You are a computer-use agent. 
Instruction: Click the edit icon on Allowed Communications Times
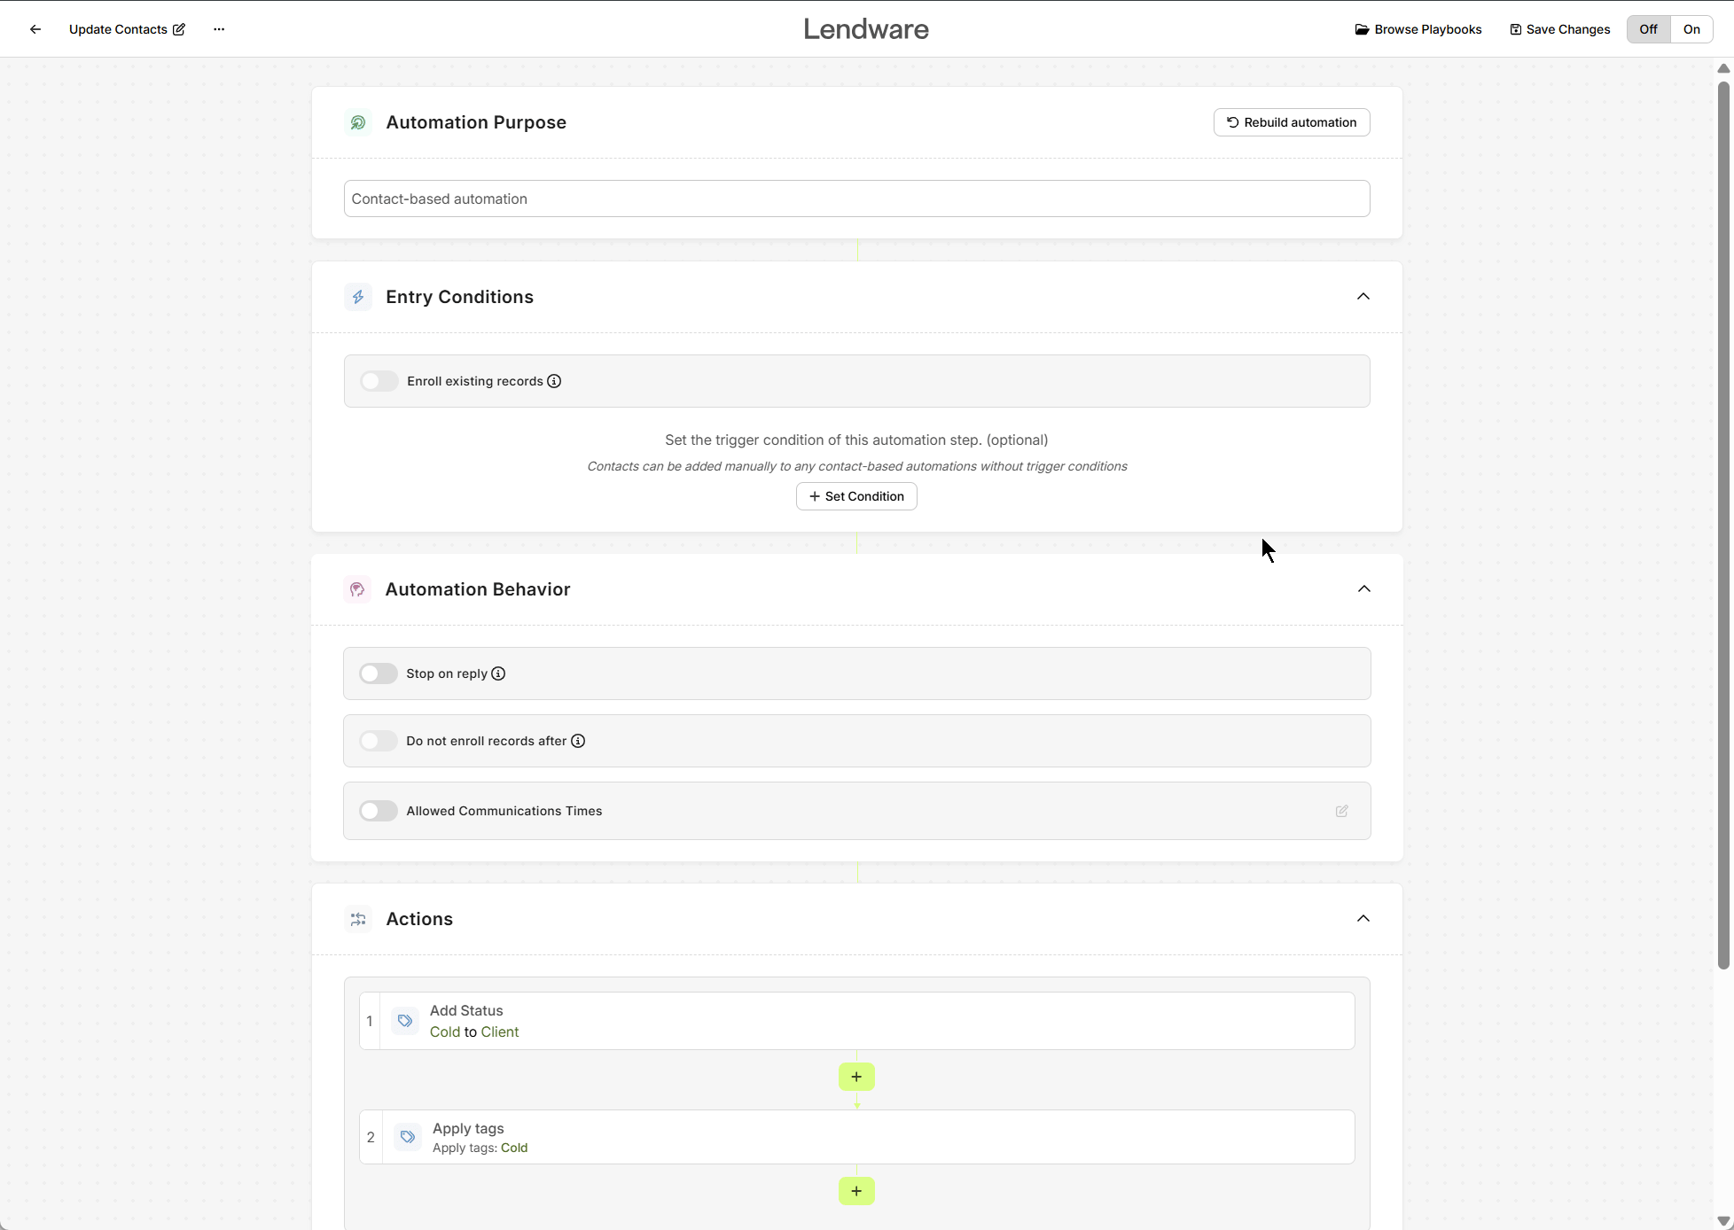point(1341,811)
